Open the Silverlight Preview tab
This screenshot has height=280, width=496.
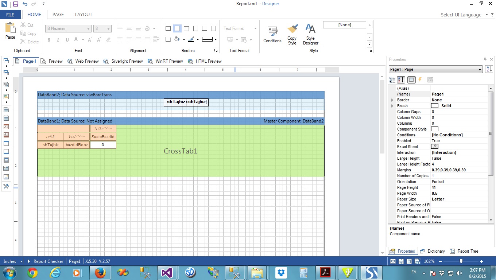pos(123,61)
